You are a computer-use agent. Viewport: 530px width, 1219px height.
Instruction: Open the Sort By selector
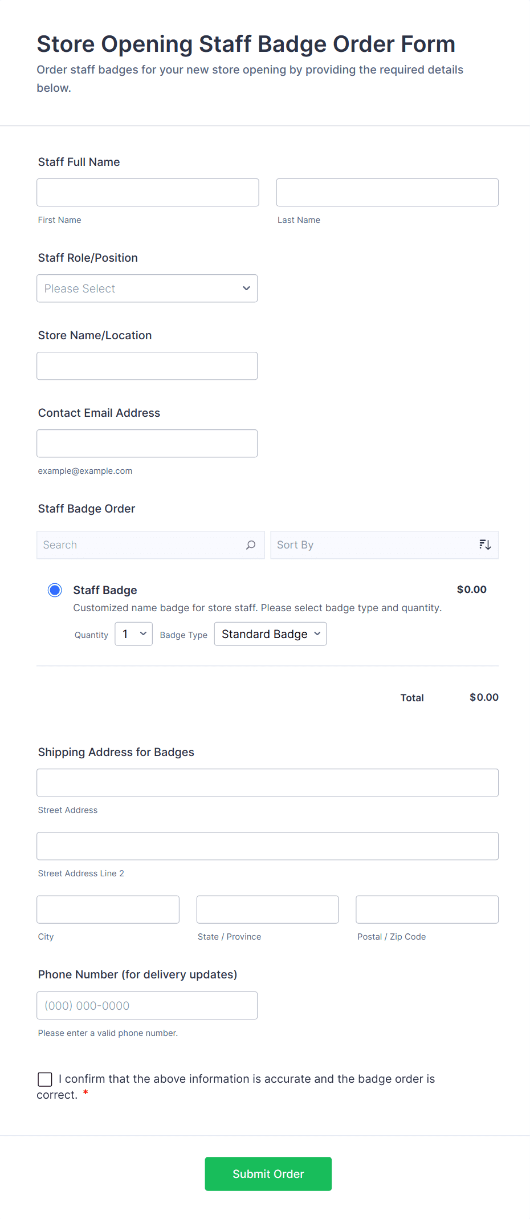tap(373, 545)
